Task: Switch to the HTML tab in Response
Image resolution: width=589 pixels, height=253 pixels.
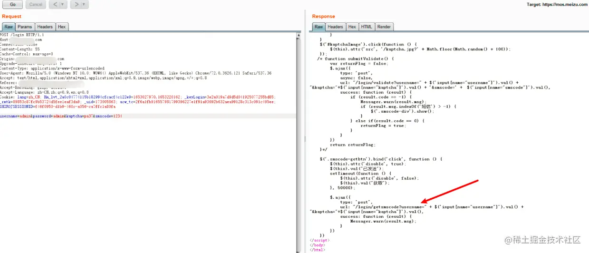Action: point(366,27)
